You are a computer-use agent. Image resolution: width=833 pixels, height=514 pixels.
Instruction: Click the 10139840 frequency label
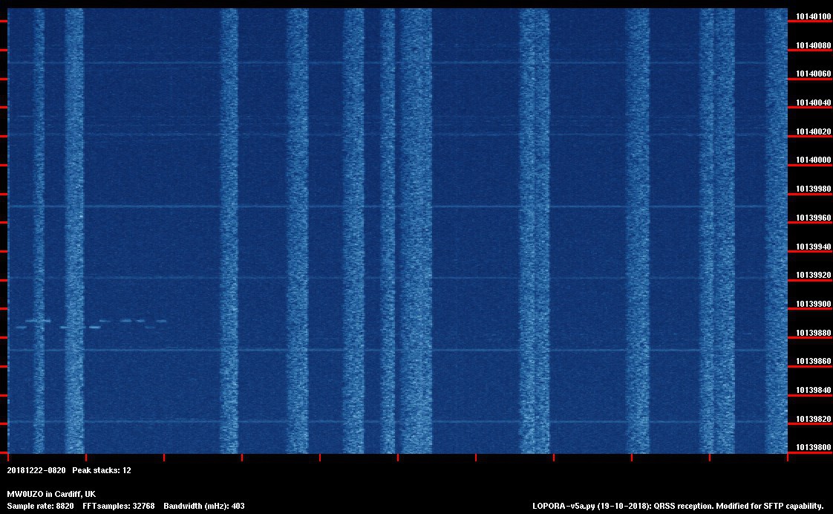(814, 391)
